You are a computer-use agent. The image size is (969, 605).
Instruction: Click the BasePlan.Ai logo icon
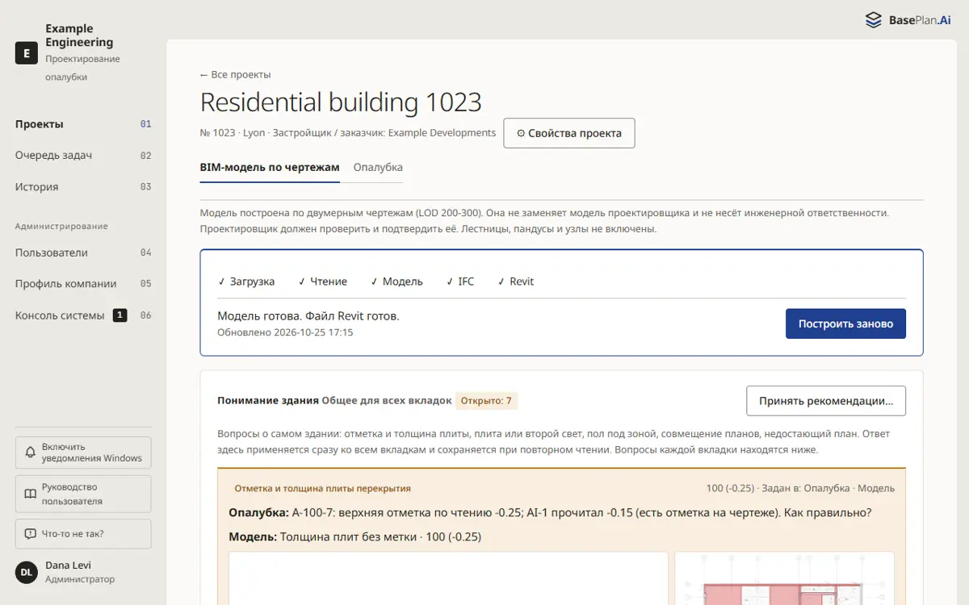[873, 20]
